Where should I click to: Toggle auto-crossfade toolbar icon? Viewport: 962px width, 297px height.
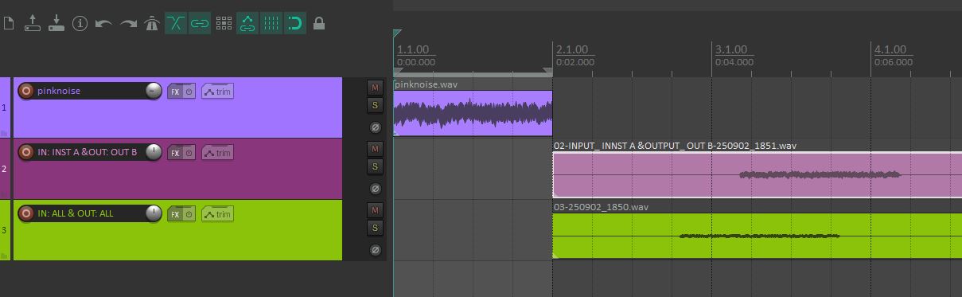tap(175, 23)
